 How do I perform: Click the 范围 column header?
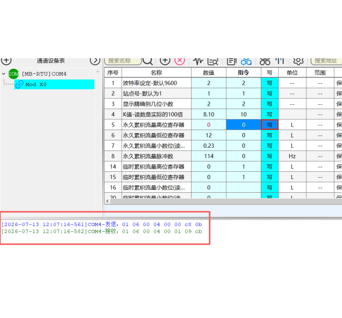click(x=320, y=72)
